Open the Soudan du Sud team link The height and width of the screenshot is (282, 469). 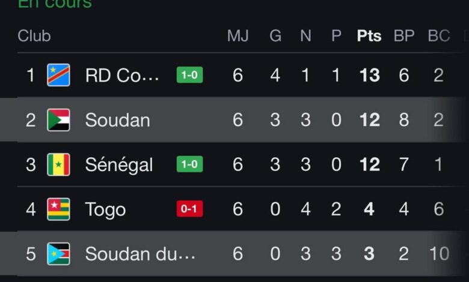[x=140, y=254]
